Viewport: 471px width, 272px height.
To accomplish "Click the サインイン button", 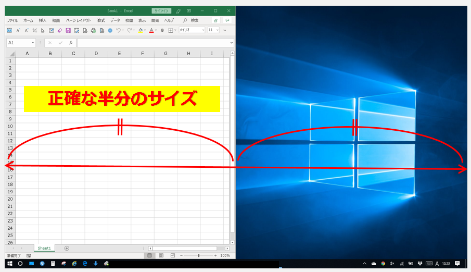I will pyautogui.click(x=162, y=11).
